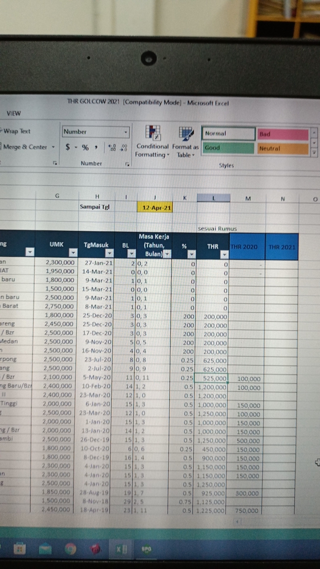The image size is (320, 569).
Task: Click the yellow 12-Apr-21 date cell
Action: tap(155, 207)
